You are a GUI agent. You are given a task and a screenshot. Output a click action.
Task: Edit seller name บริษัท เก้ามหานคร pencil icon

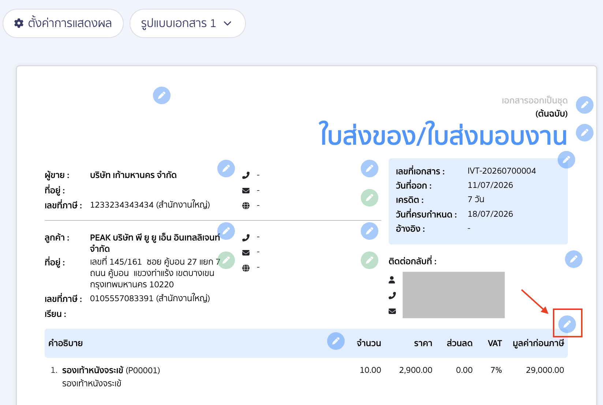[x=226, y=169]
